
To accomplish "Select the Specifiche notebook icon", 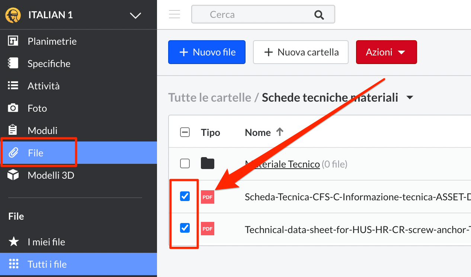I will (x=13, y=63).
